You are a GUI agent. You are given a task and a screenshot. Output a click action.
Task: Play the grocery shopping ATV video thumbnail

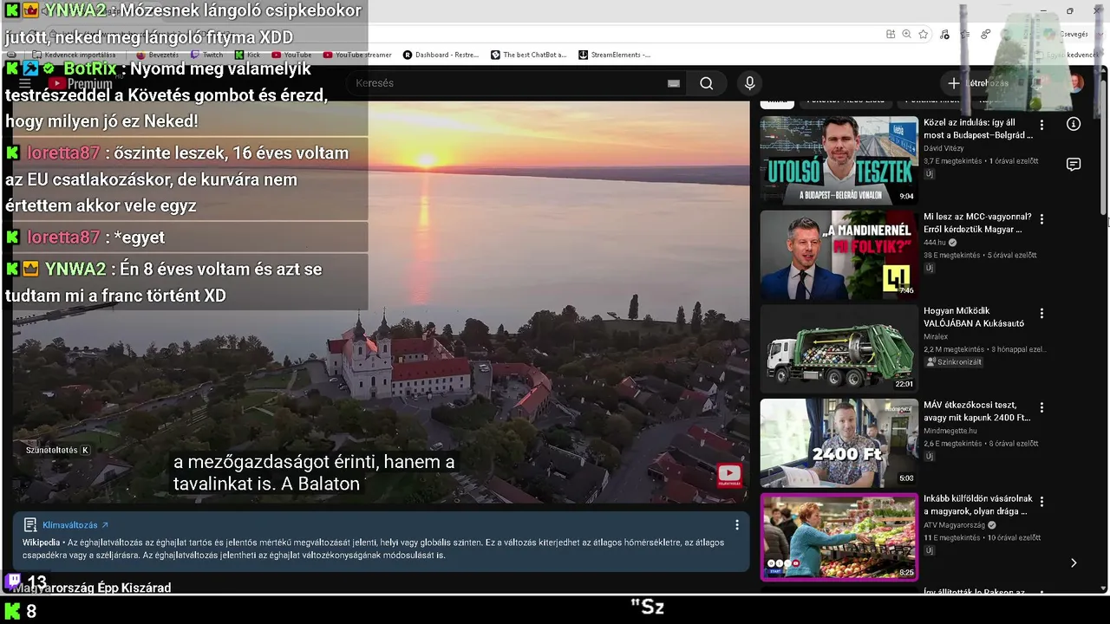click(839, 536)
